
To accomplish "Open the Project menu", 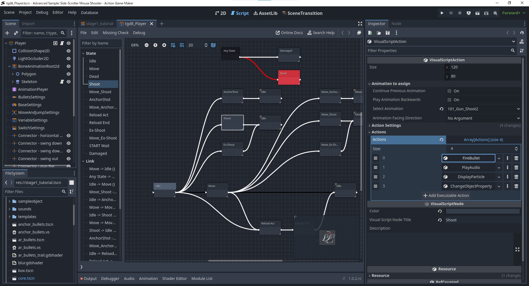I will tap(25, 12).
